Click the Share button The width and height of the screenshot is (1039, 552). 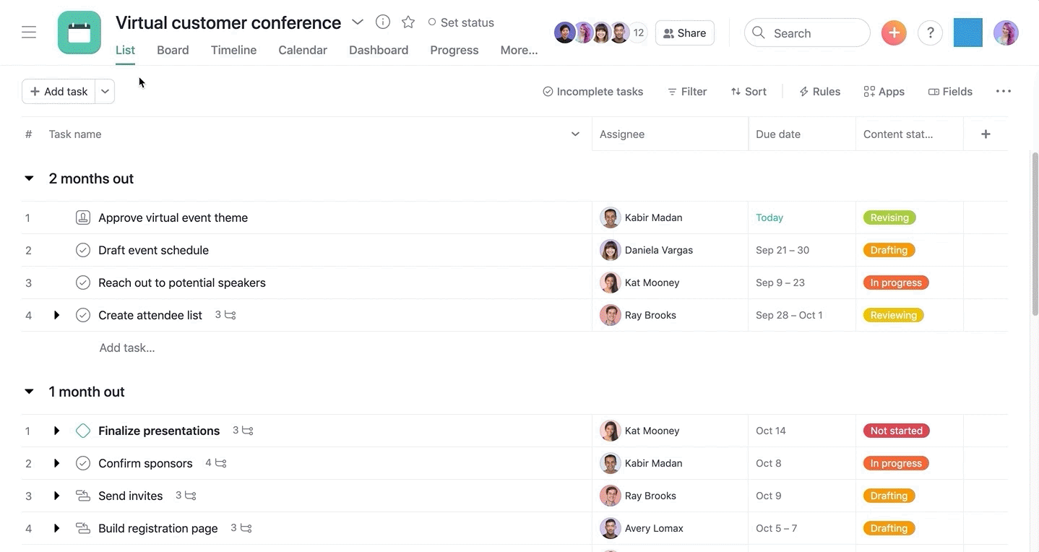click(684, 33)
